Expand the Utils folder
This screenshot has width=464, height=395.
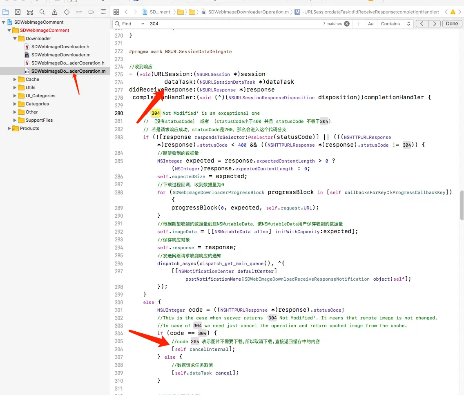click(x=15, y=87)
